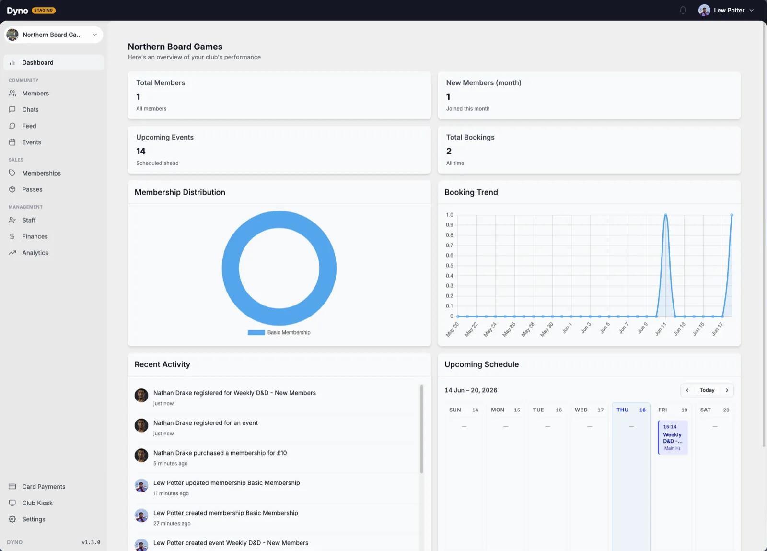This screenshot has height=551, width=767.
Task: Expand the Northern Board Games club switcher
Action: point(94,35)
